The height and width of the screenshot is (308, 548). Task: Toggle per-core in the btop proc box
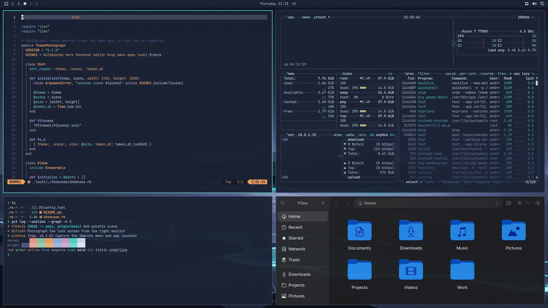tap(468, 74)
